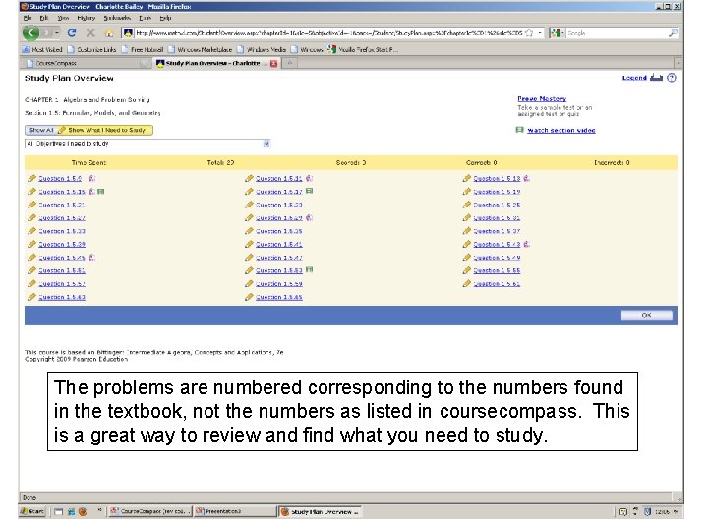The width and height of the screenshot is (708, 531).
Task: Open the animation icon beside Question 1.5.13
Action: (x=526, y=178)
